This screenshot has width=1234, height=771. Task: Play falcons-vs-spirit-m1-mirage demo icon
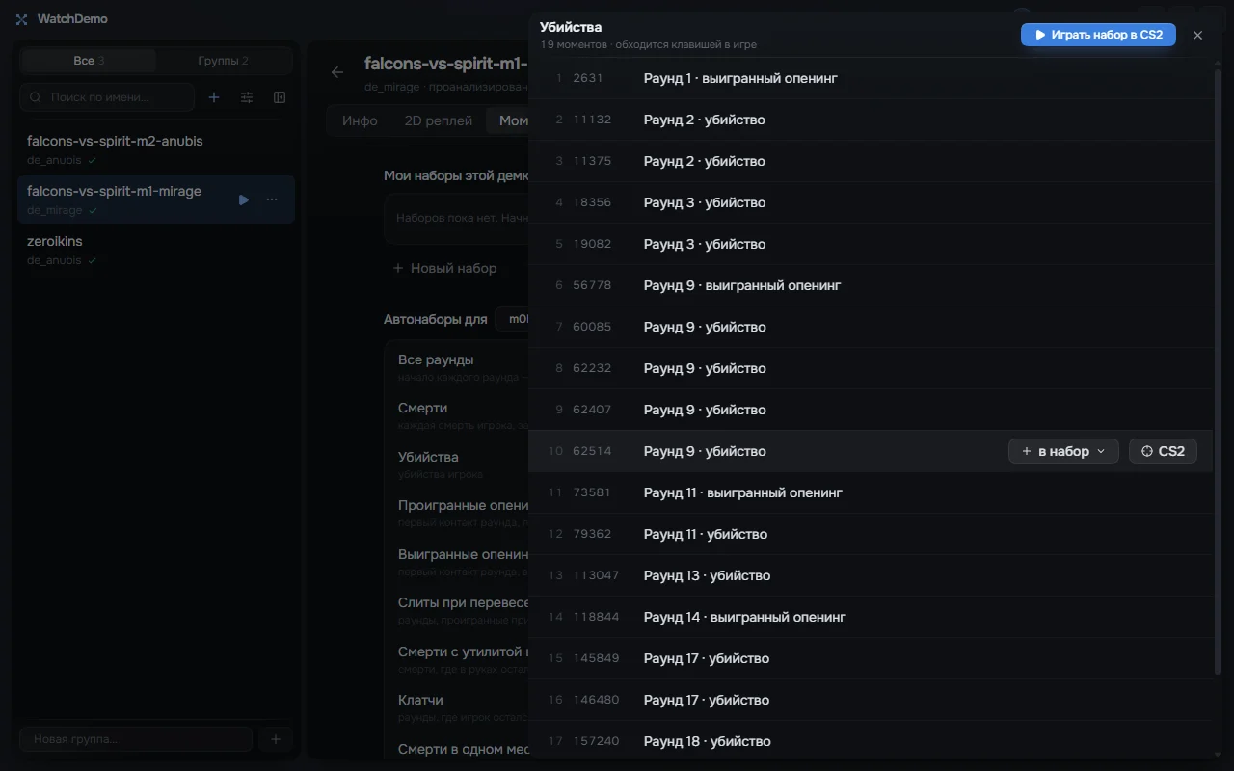click(244, 199)
